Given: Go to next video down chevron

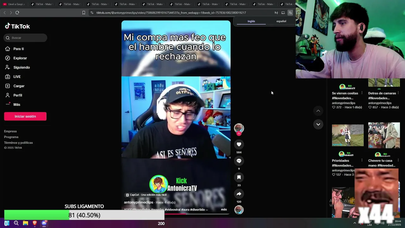Looking at the screenshot, I should click(318, 124).
